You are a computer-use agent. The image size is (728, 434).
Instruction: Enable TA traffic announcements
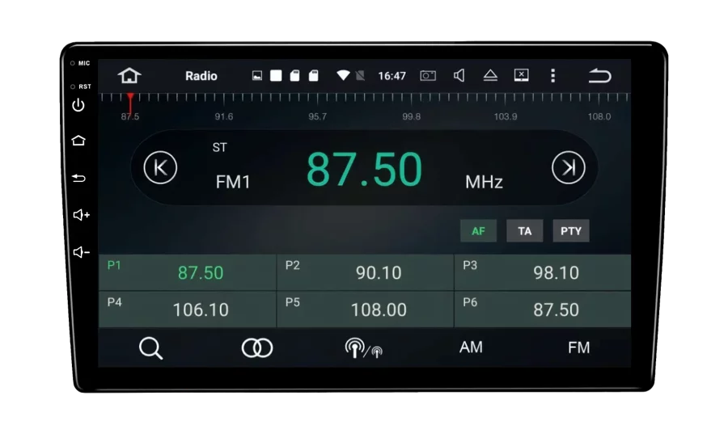(x=525, y=231)
